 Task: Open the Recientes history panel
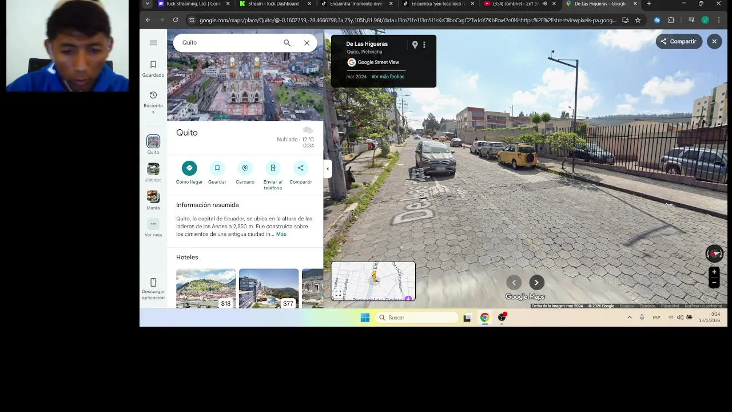pyautogui.click(x=153, y=102)
